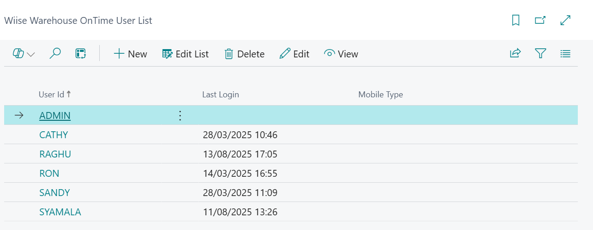The width and height of the screenshot is (593, 230).
Task: Open the ADMIN user link
Action: click(55, 116)
